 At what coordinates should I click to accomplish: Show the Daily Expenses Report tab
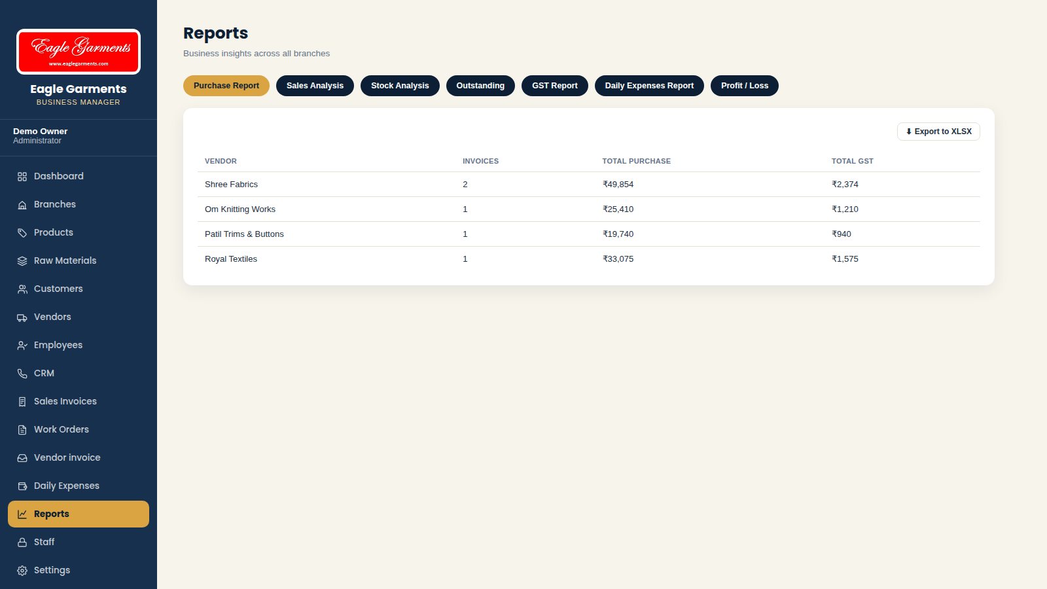649,86
